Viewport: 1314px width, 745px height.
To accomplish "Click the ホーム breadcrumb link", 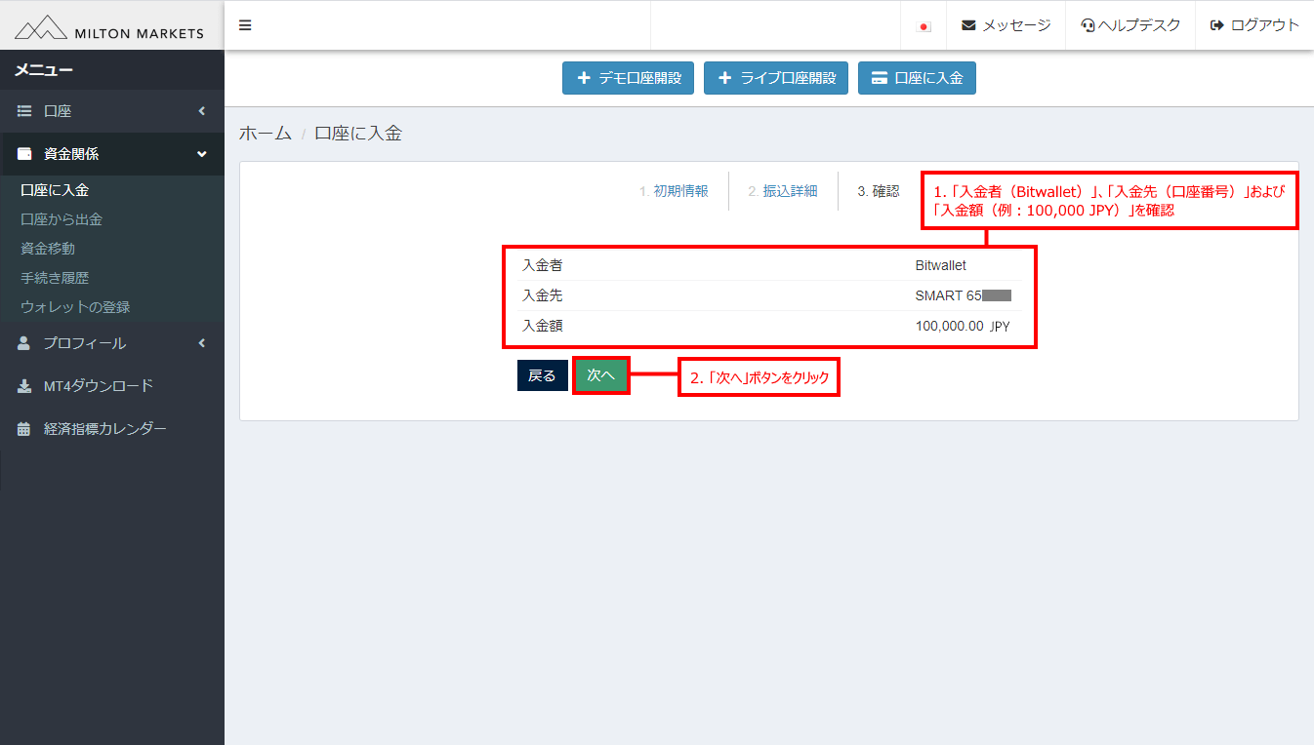I will [265, 133].
